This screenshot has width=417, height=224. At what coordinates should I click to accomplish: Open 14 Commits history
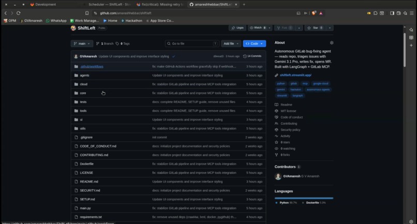pos(252,56)
